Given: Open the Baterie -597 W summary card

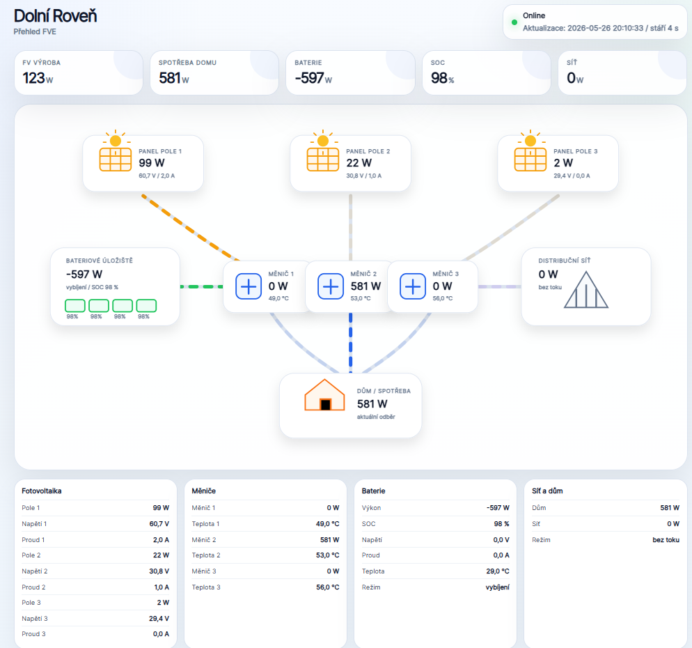Looking at the screenshot, I should pos(350,72).
